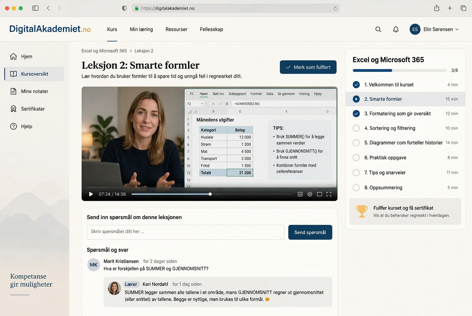The width and height of the screenshot is (472, 316).
Task: Reload the page
Action: pyautogui.click(x=335, y=8)
